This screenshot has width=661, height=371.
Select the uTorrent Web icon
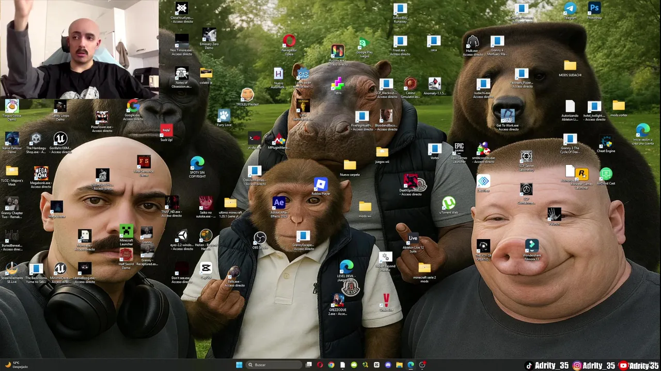(x=449, y=205)
